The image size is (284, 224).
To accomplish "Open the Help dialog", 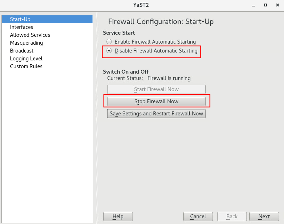I will [118, 216].
